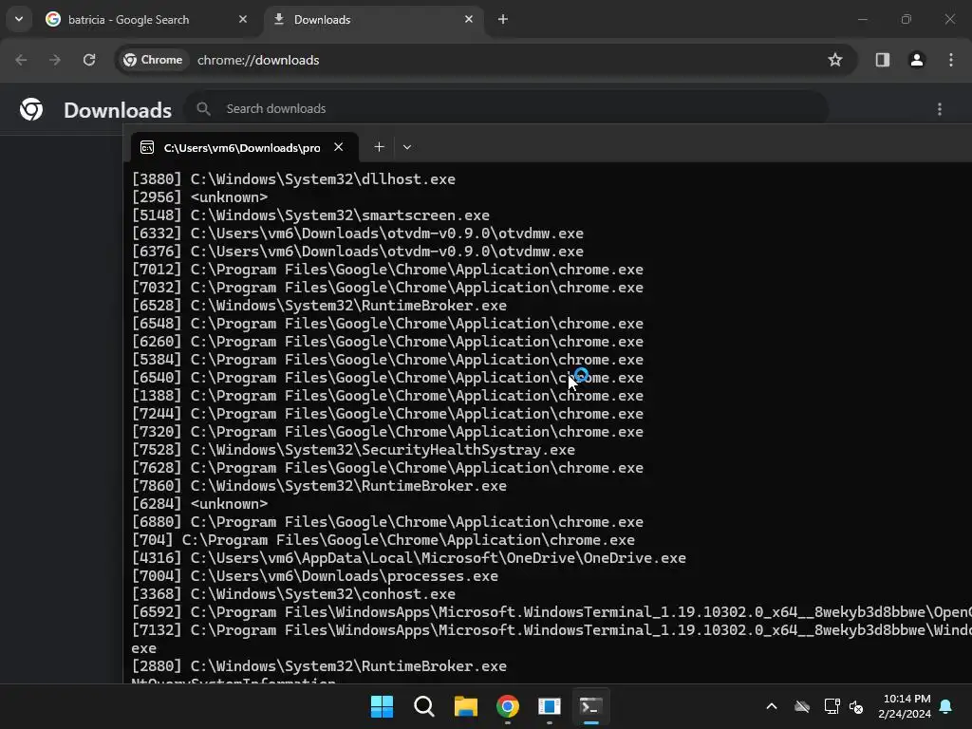Click the muted volume tray icon
Screen dimensions: 972x729
tap(857, 706)
